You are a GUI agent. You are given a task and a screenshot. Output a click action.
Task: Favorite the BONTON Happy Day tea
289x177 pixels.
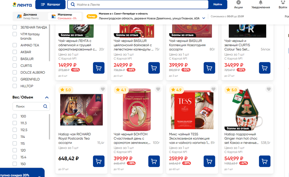pos(158,89)
